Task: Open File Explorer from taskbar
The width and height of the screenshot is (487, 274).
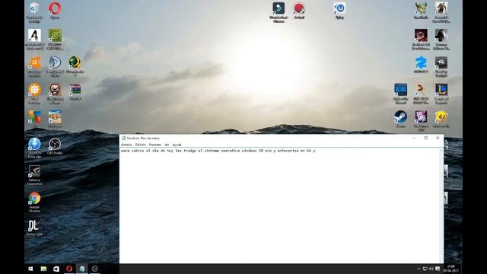Action: point(43,269)
